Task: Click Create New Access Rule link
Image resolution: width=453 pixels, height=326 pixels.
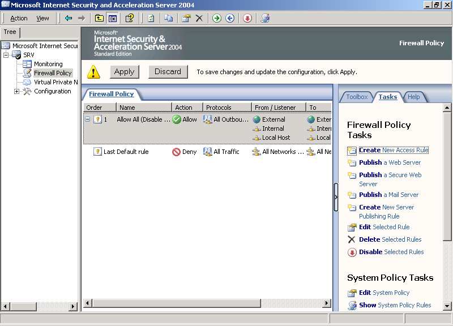Action: point(394,150)
